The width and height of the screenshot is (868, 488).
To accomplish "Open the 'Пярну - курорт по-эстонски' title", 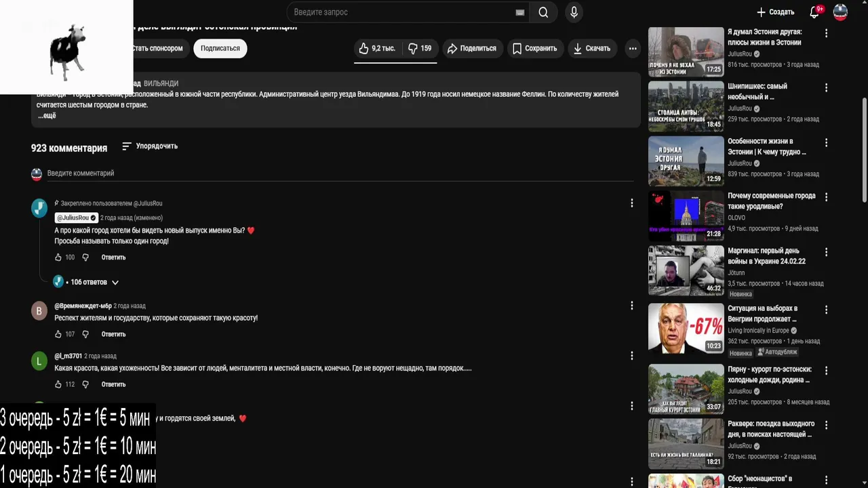I will 770,375.
